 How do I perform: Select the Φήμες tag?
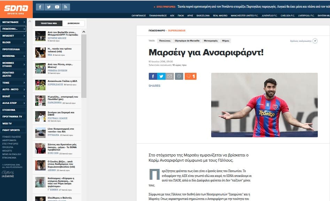click(x=225, y=41)
